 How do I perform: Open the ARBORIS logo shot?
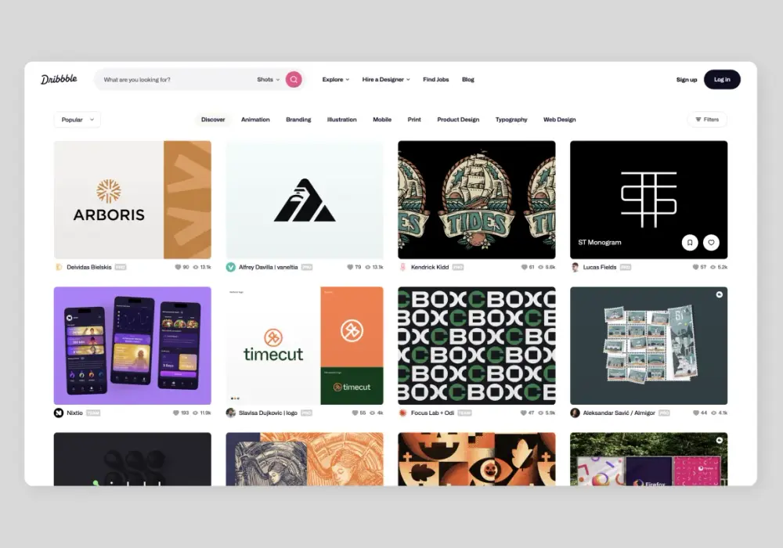[x=132, y=200]
